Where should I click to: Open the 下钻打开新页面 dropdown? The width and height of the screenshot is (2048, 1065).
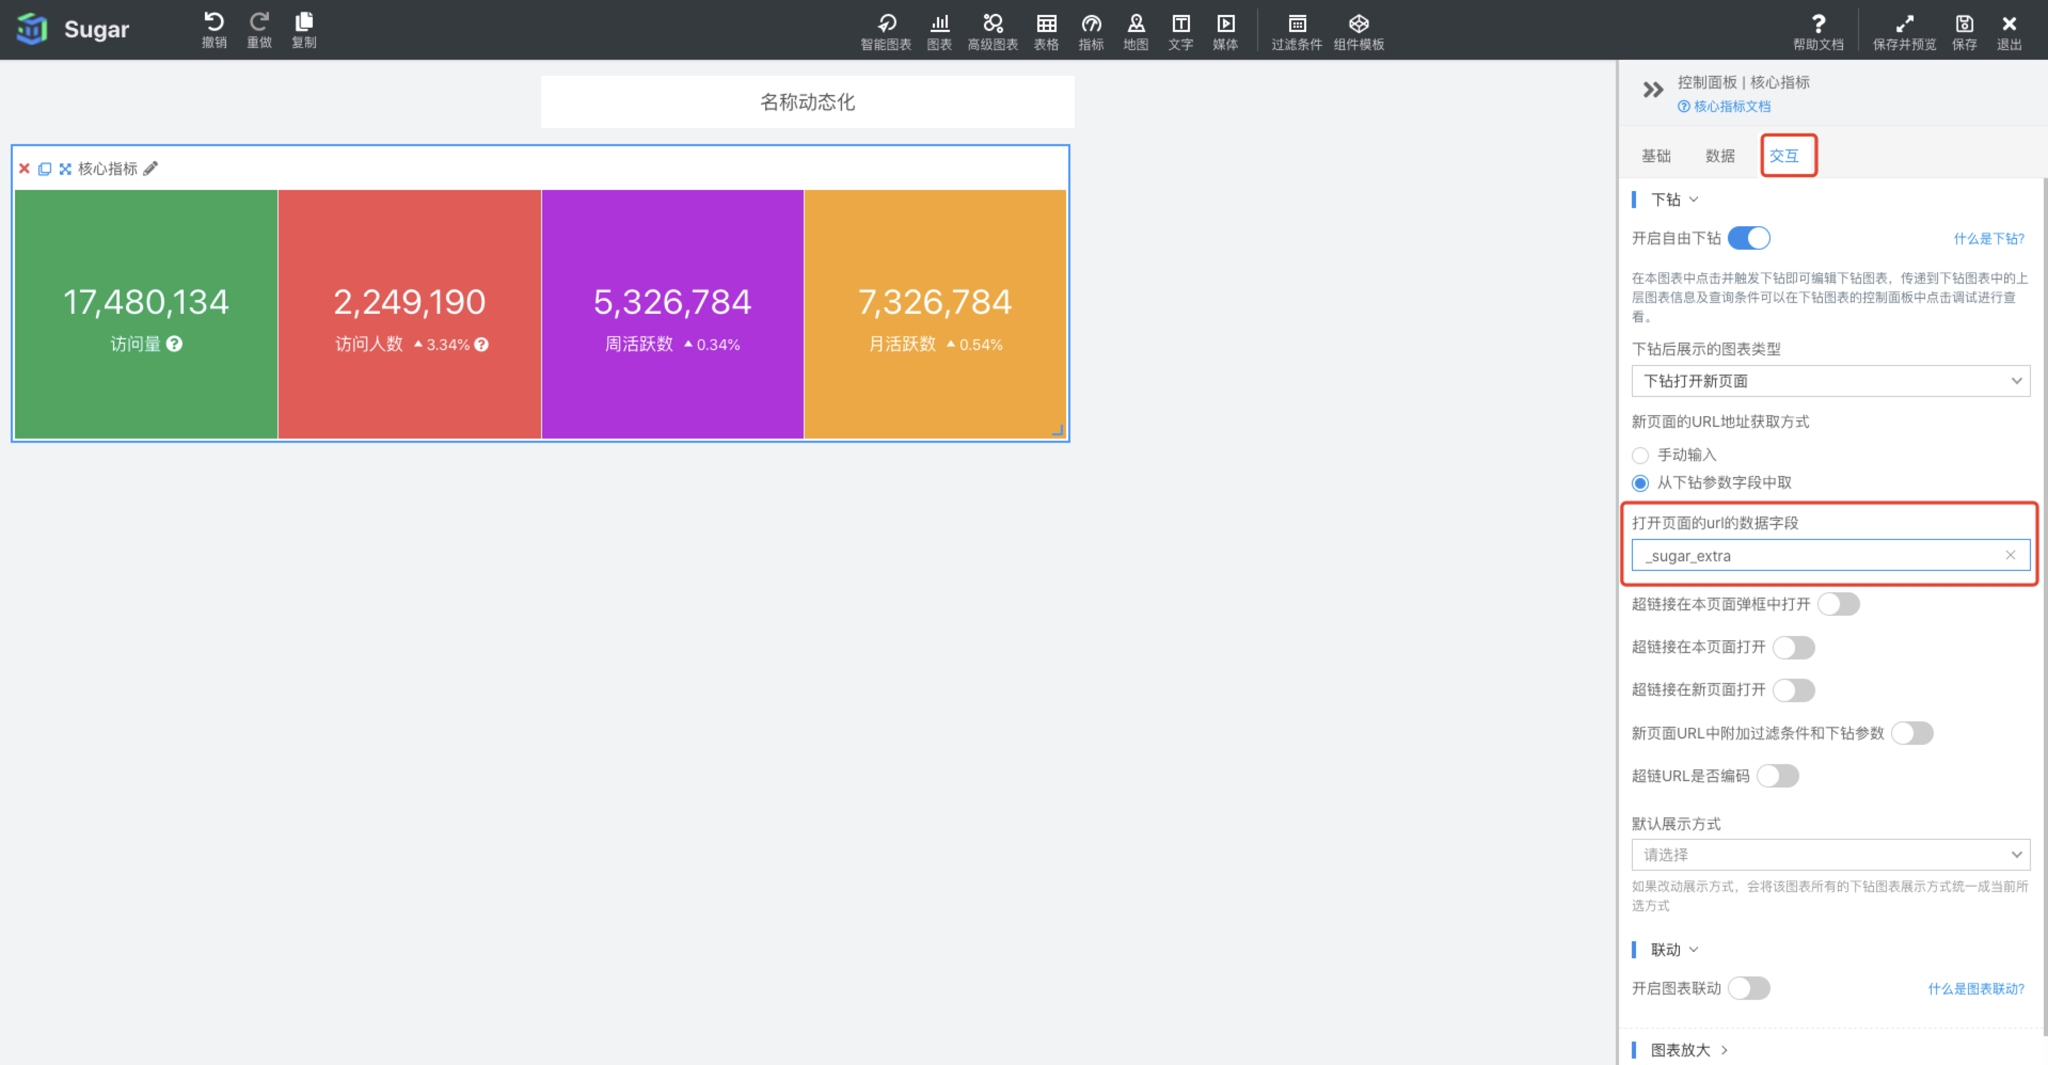tap(1830, 382)
